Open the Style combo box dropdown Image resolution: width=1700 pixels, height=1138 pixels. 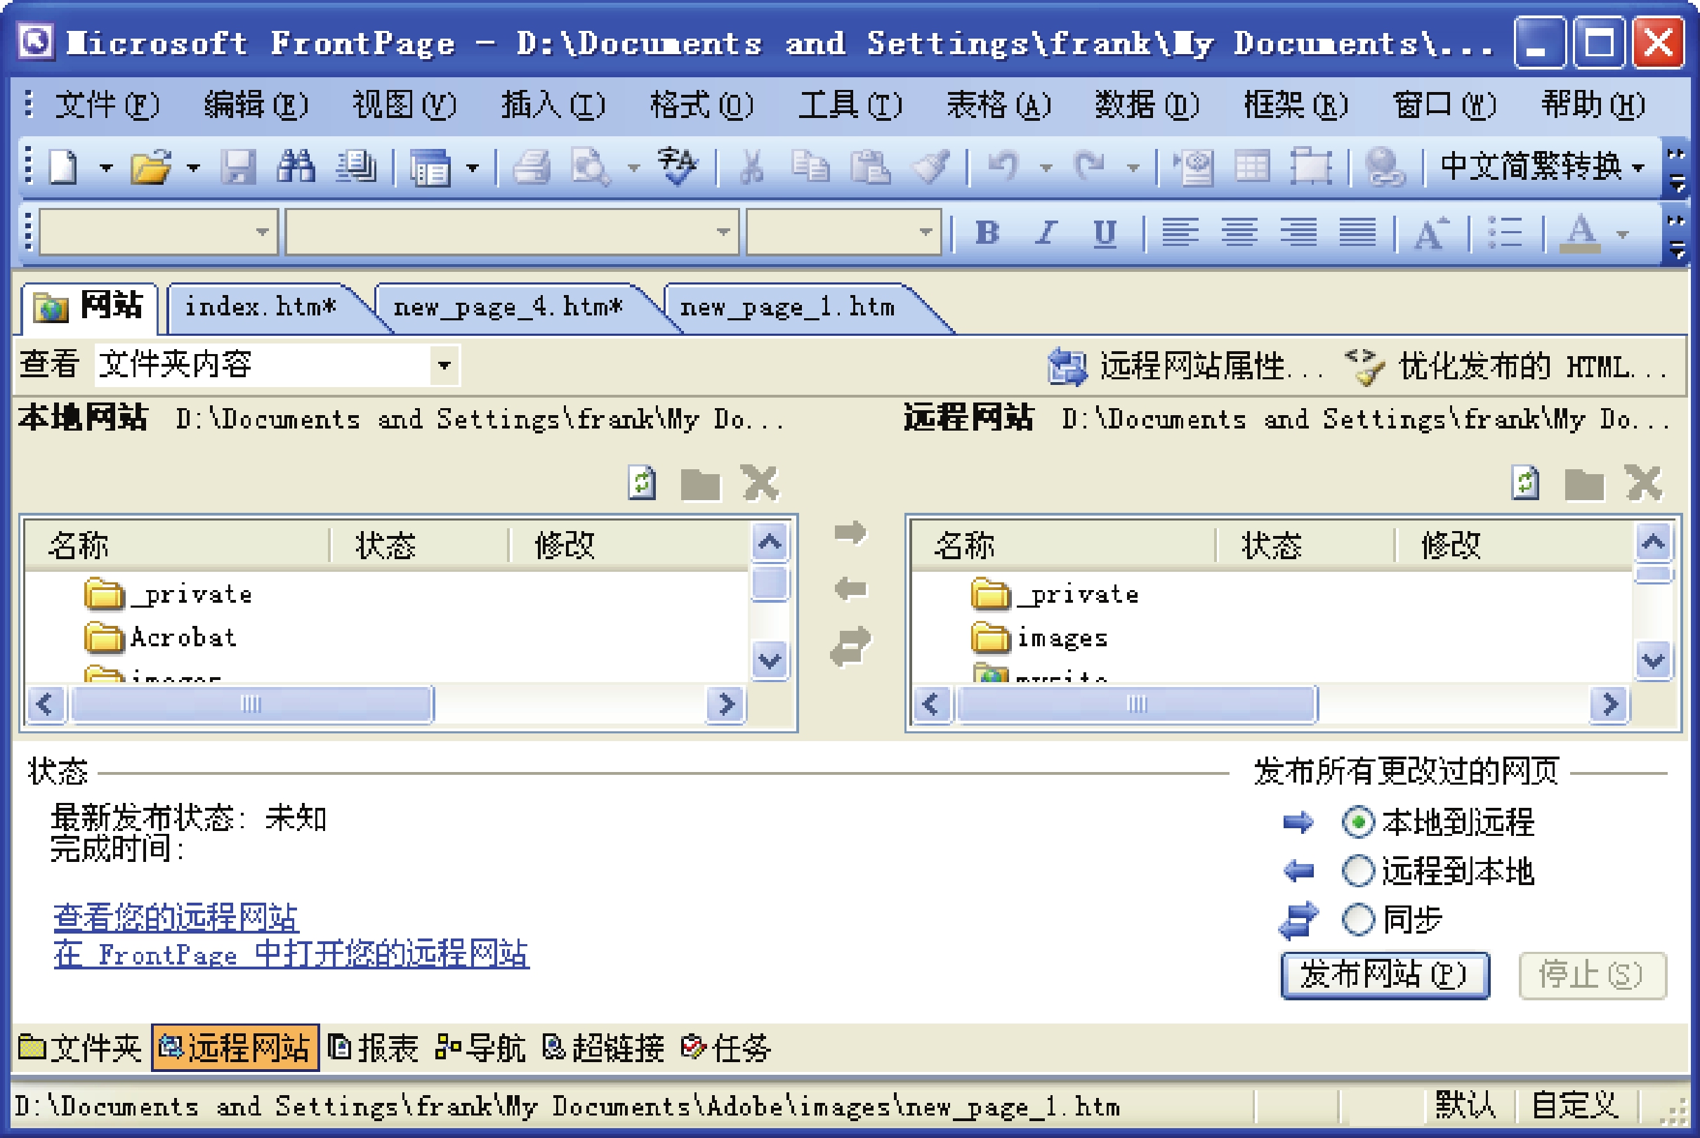pyautogui.click(x=263, y=233)
